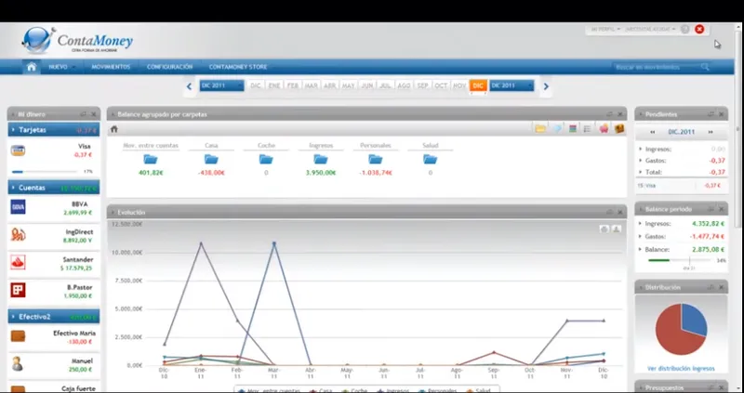Select the SEP month tab
This screenshot has height=393, width=744.
point(422,85)
